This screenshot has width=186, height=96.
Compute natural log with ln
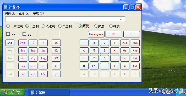click(43, 50)
